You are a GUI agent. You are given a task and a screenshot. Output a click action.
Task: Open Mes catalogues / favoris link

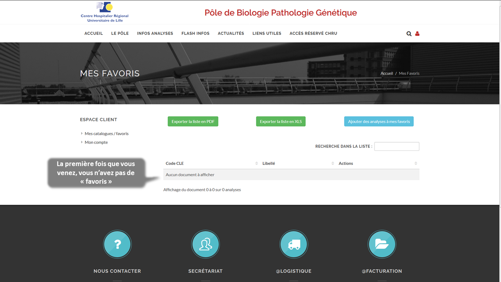pyautogui.click(x=106, y=134)
